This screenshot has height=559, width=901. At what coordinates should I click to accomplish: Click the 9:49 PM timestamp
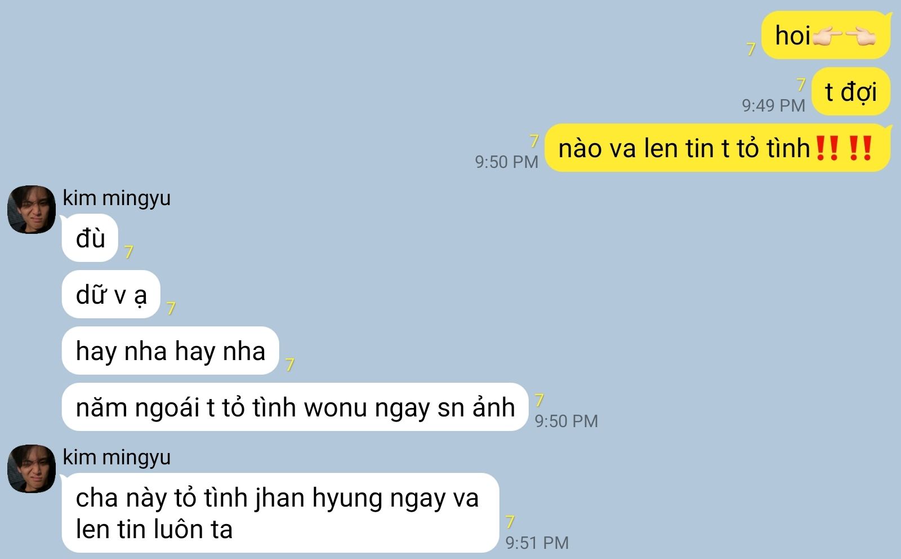pos(773,105)
